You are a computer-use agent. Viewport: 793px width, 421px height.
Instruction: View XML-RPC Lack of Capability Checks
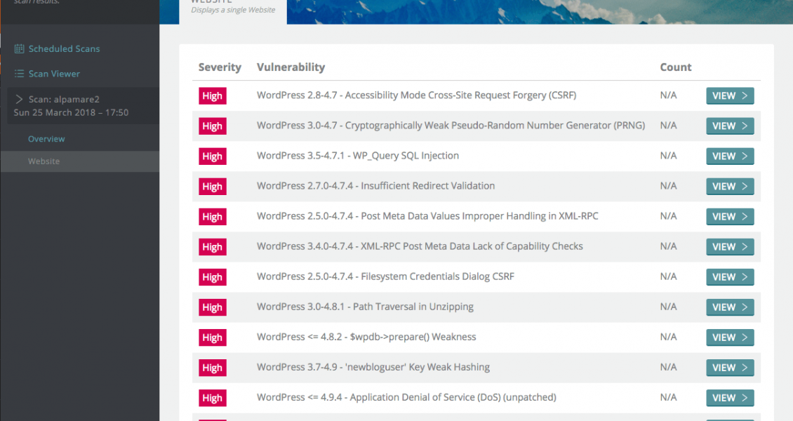[730, 247]
